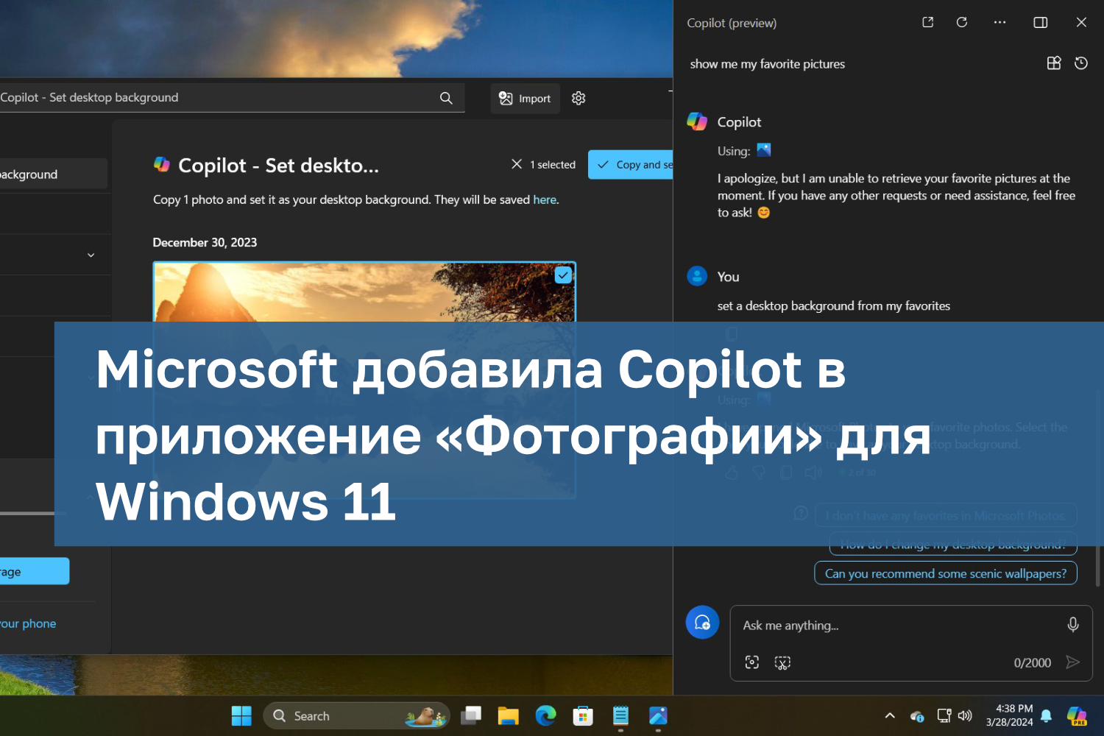Click the taskbar Search box
Screen dimensions: 1104x736
click(x=356, y=715)
